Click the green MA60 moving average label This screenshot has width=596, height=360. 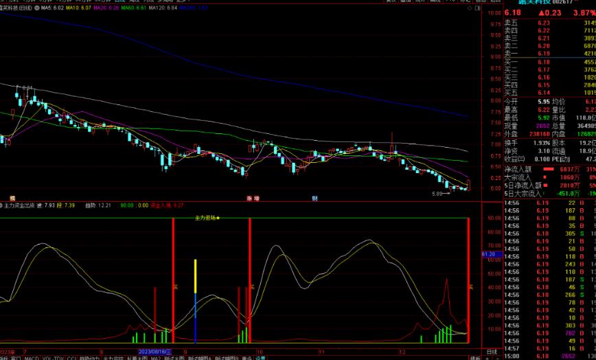click(134, 8)
